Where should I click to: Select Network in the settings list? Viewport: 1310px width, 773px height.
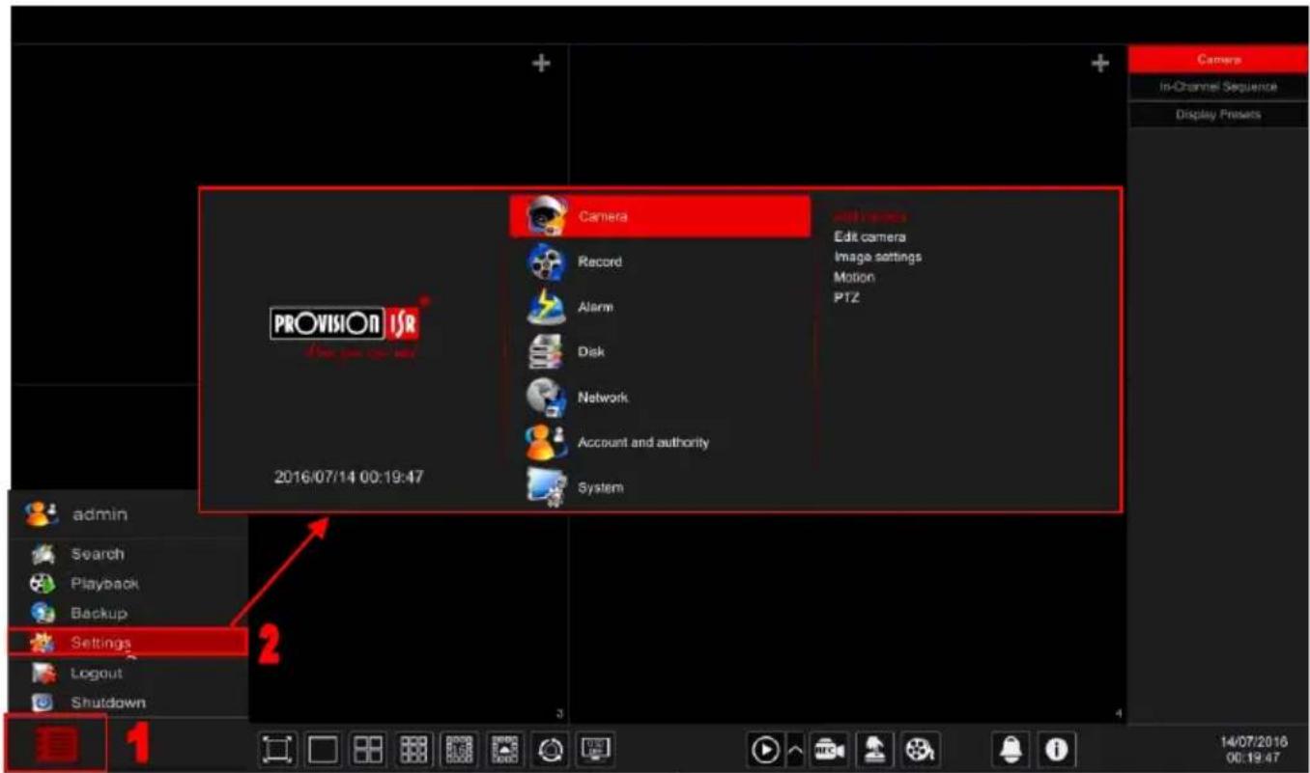tap(660, 397)
